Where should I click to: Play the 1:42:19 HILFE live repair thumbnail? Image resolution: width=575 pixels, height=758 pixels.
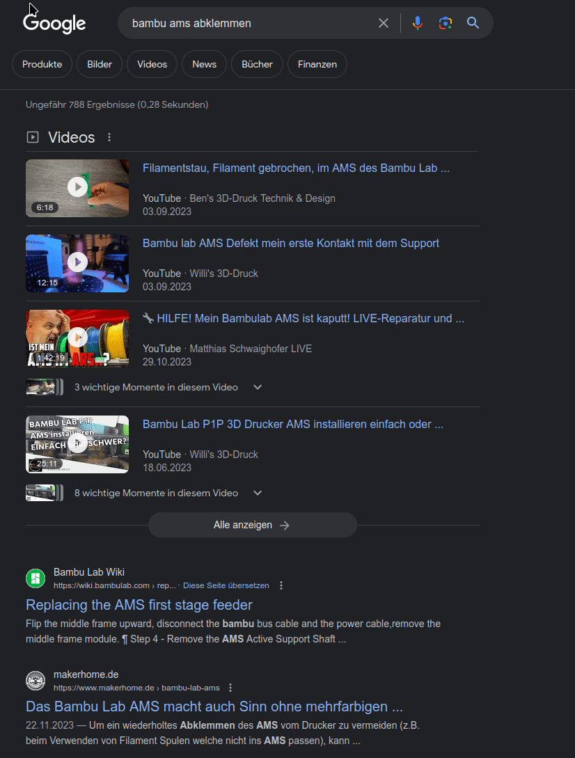(x=77, y=338)
